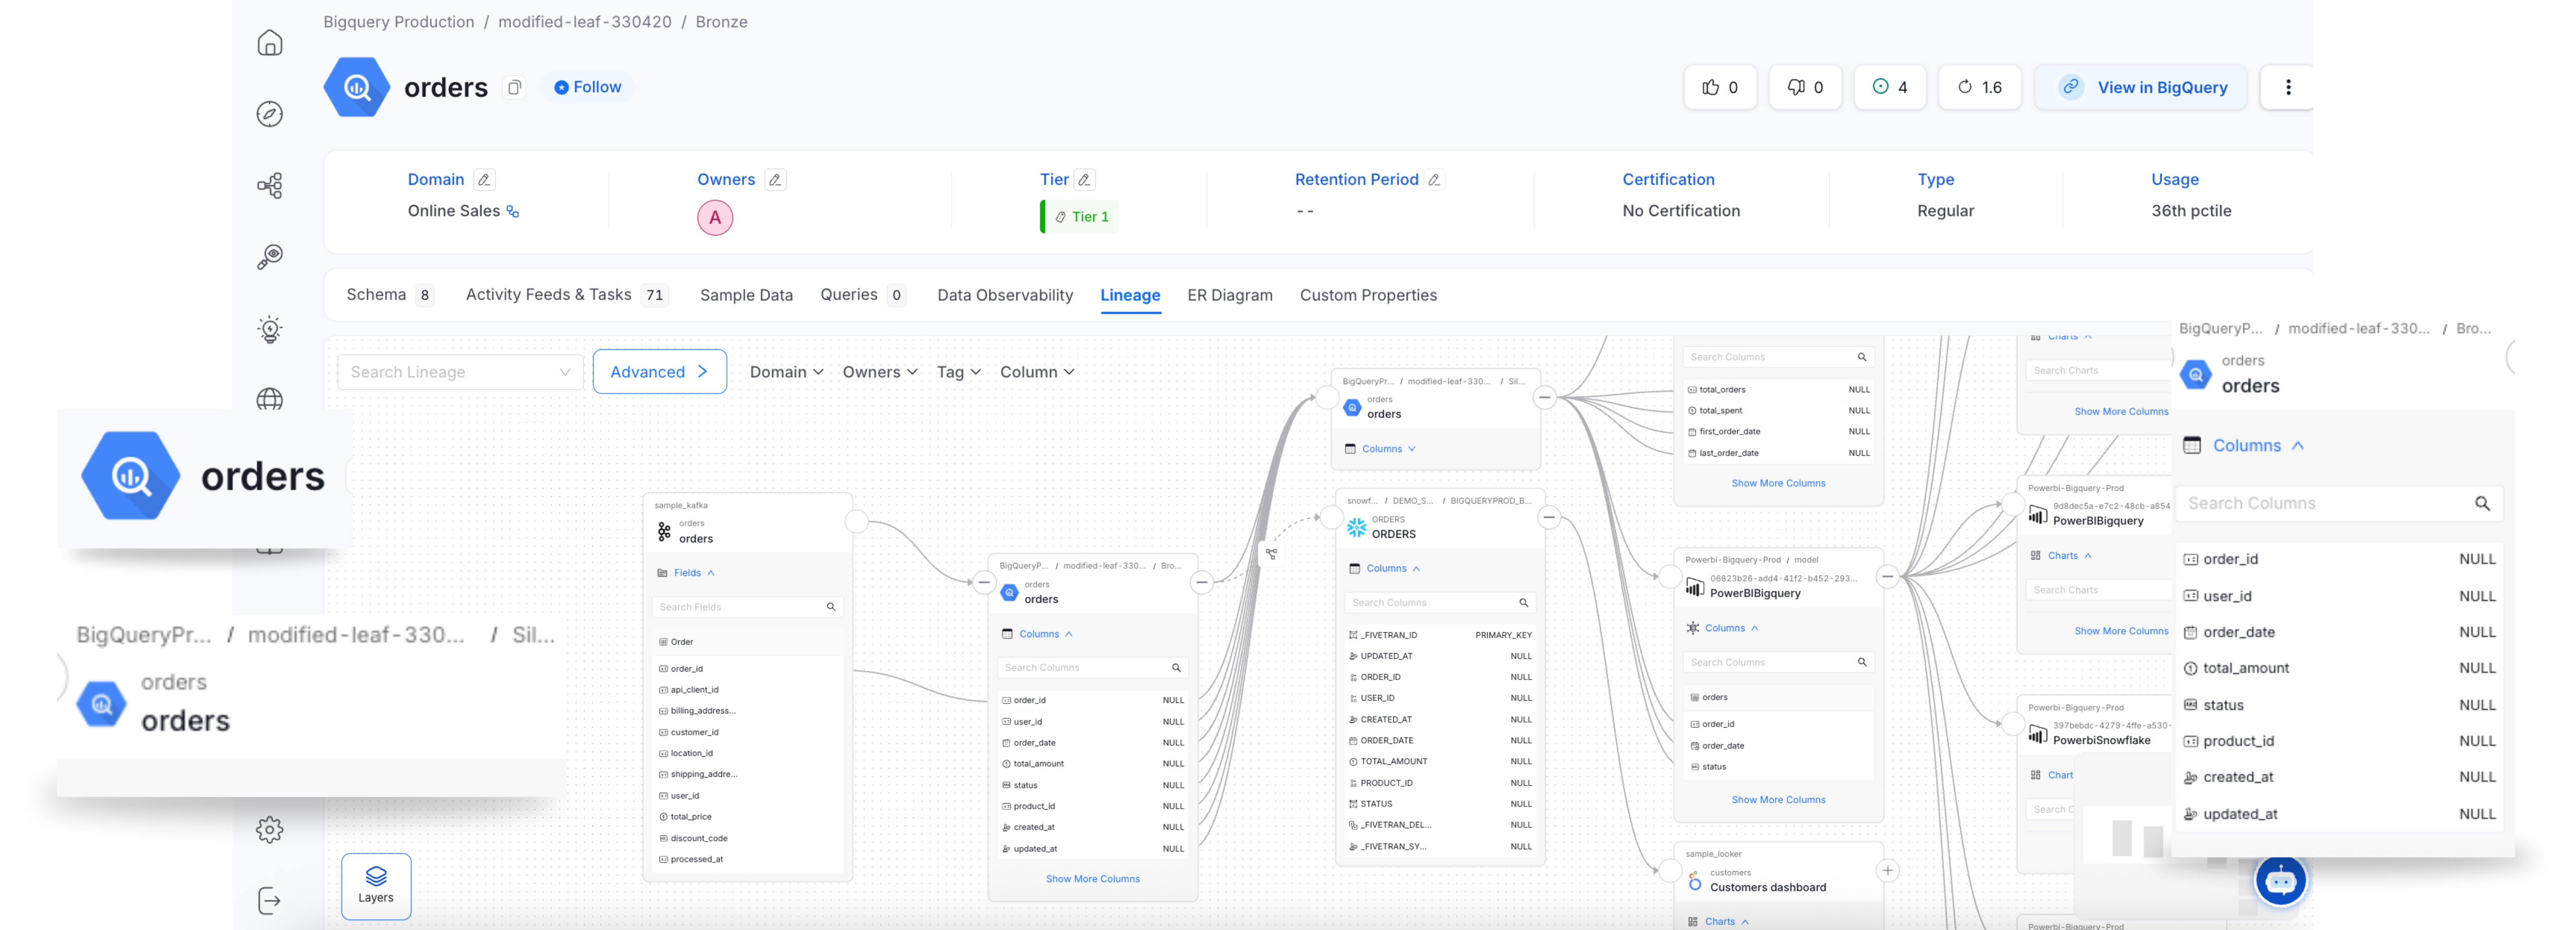Open the tasks count showing 4
2576x930 pixels.
pyautogui.click(x=1890, y=87)
